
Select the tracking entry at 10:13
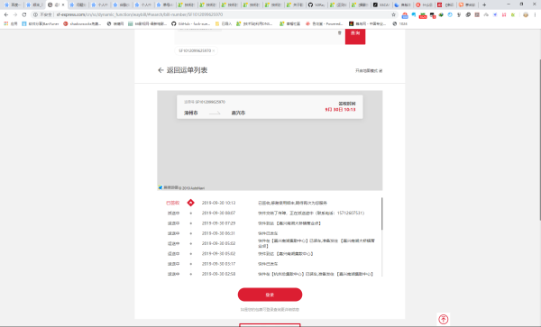[270, 203]
